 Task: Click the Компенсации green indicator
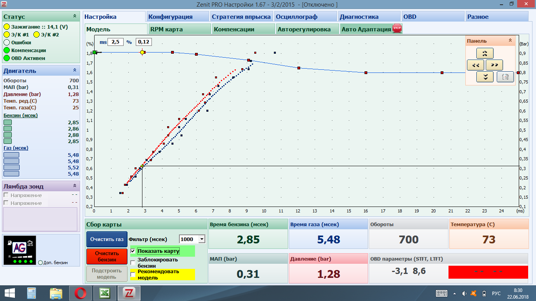[7, 51]
